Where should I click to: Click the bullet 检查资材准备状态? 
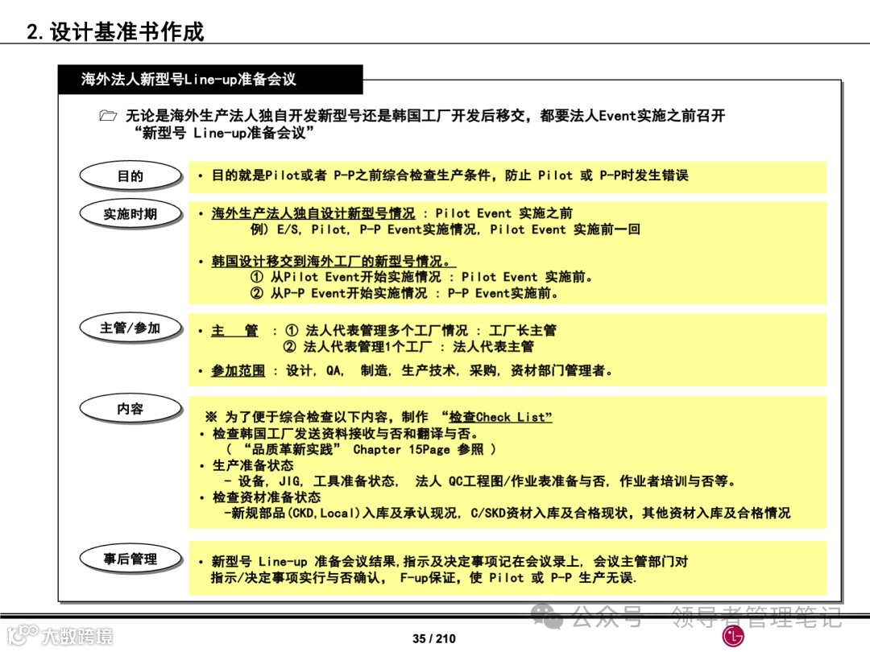click(267, 497)
